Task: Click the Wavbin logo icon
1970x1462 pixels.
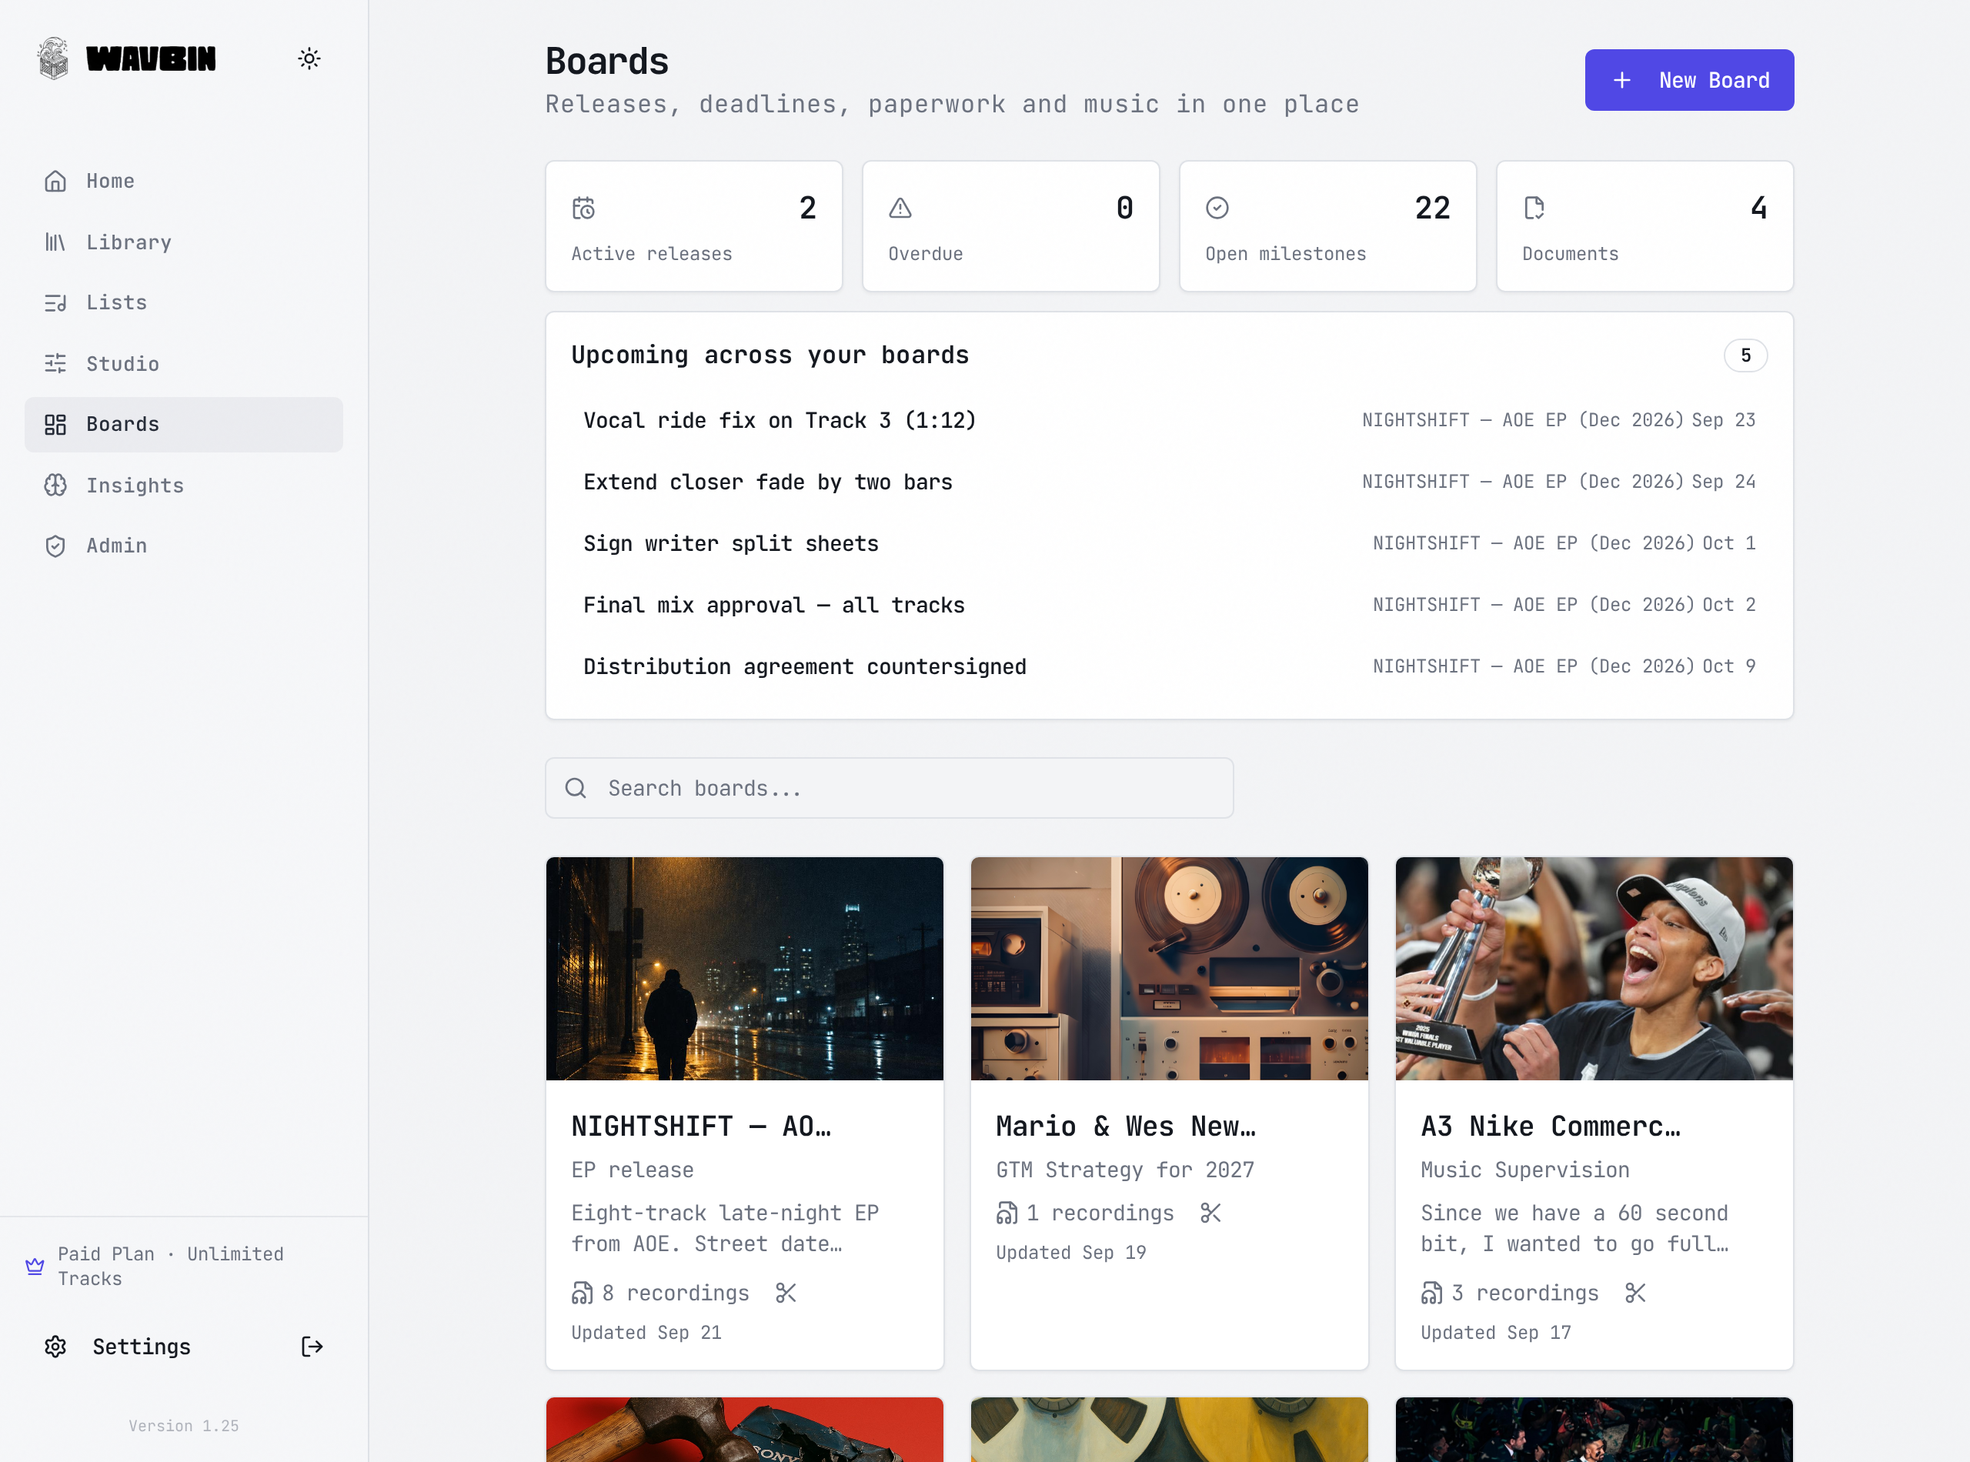Action: click(53, 58)
